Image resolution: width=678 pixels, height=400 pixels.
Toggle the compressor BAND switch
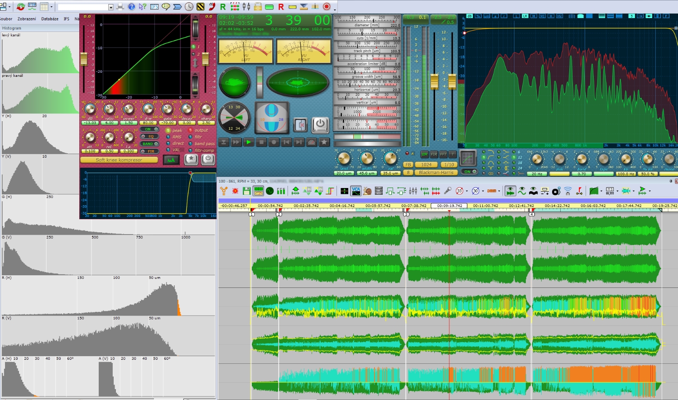[x=149, y=144]
